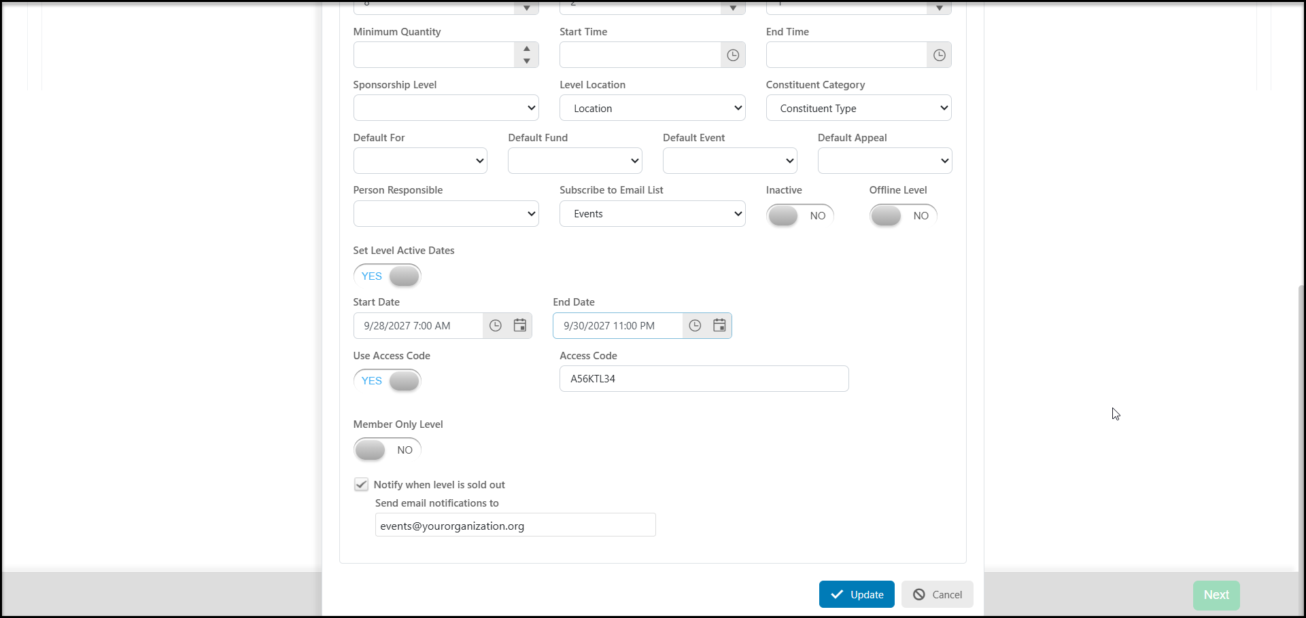Open the Start Time clock picker
The image size is (1306, 618).
tap(733, 55)
